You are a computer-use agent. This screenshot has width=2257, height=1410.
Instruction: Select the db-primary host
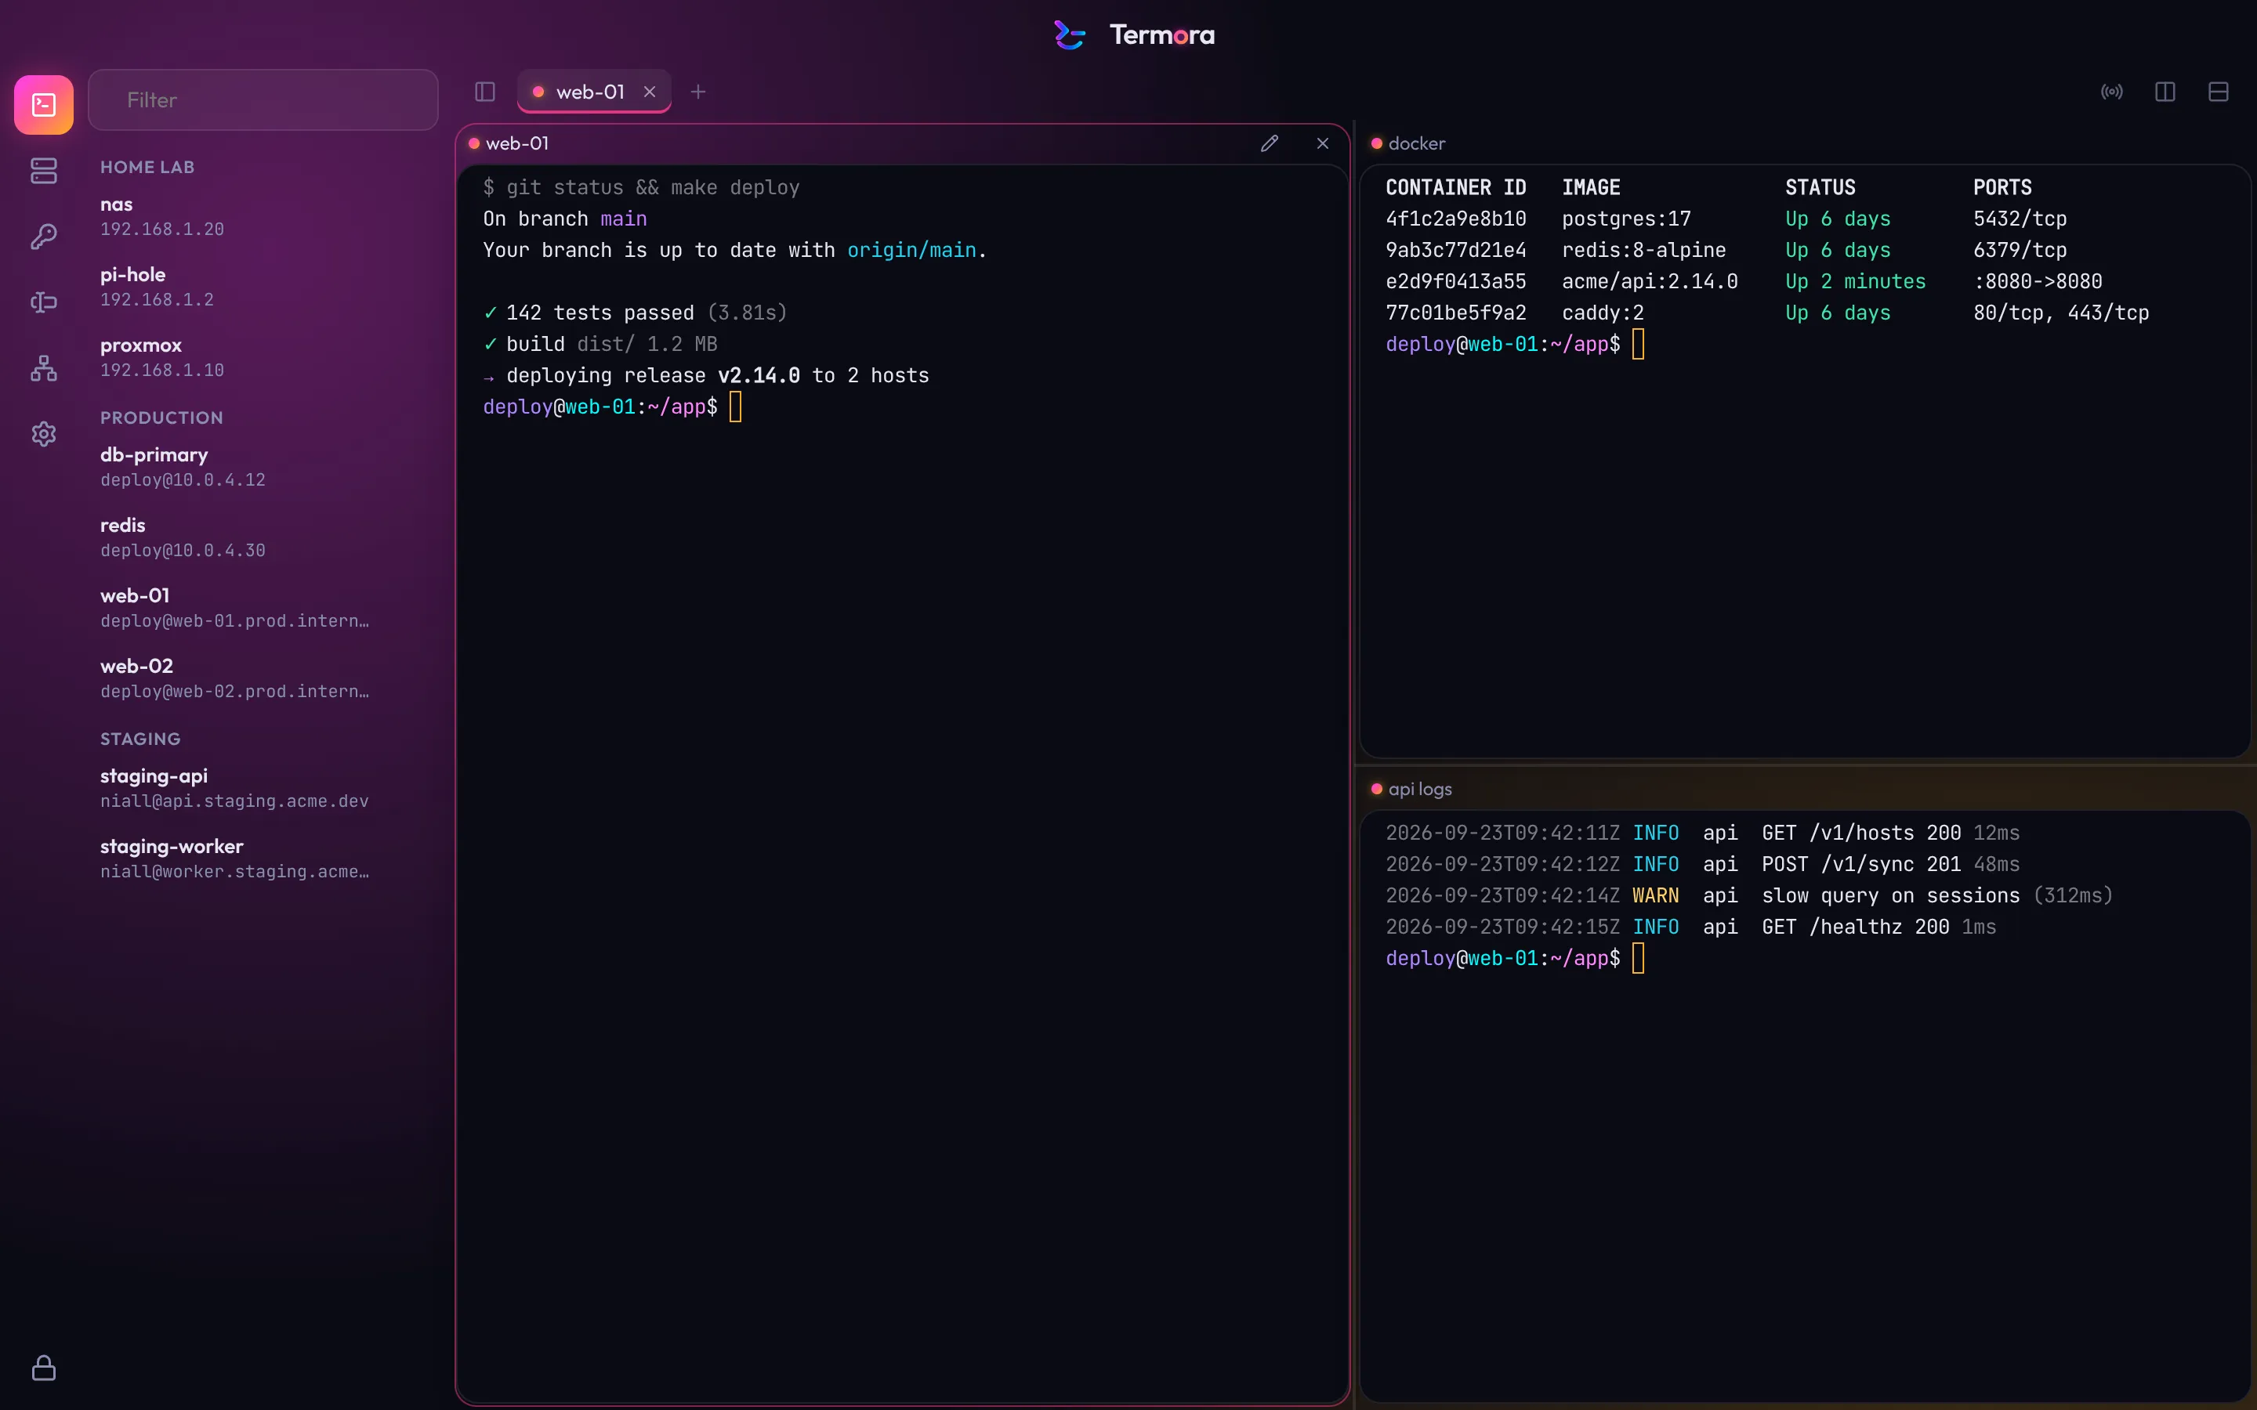(x=263, y=466)
